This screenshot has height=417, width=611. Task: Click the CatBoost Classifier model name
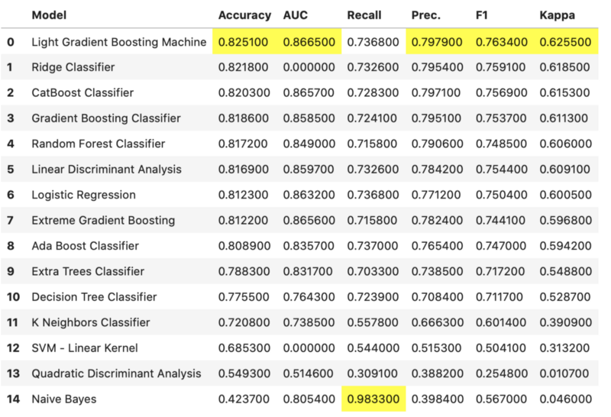[82, 92]
